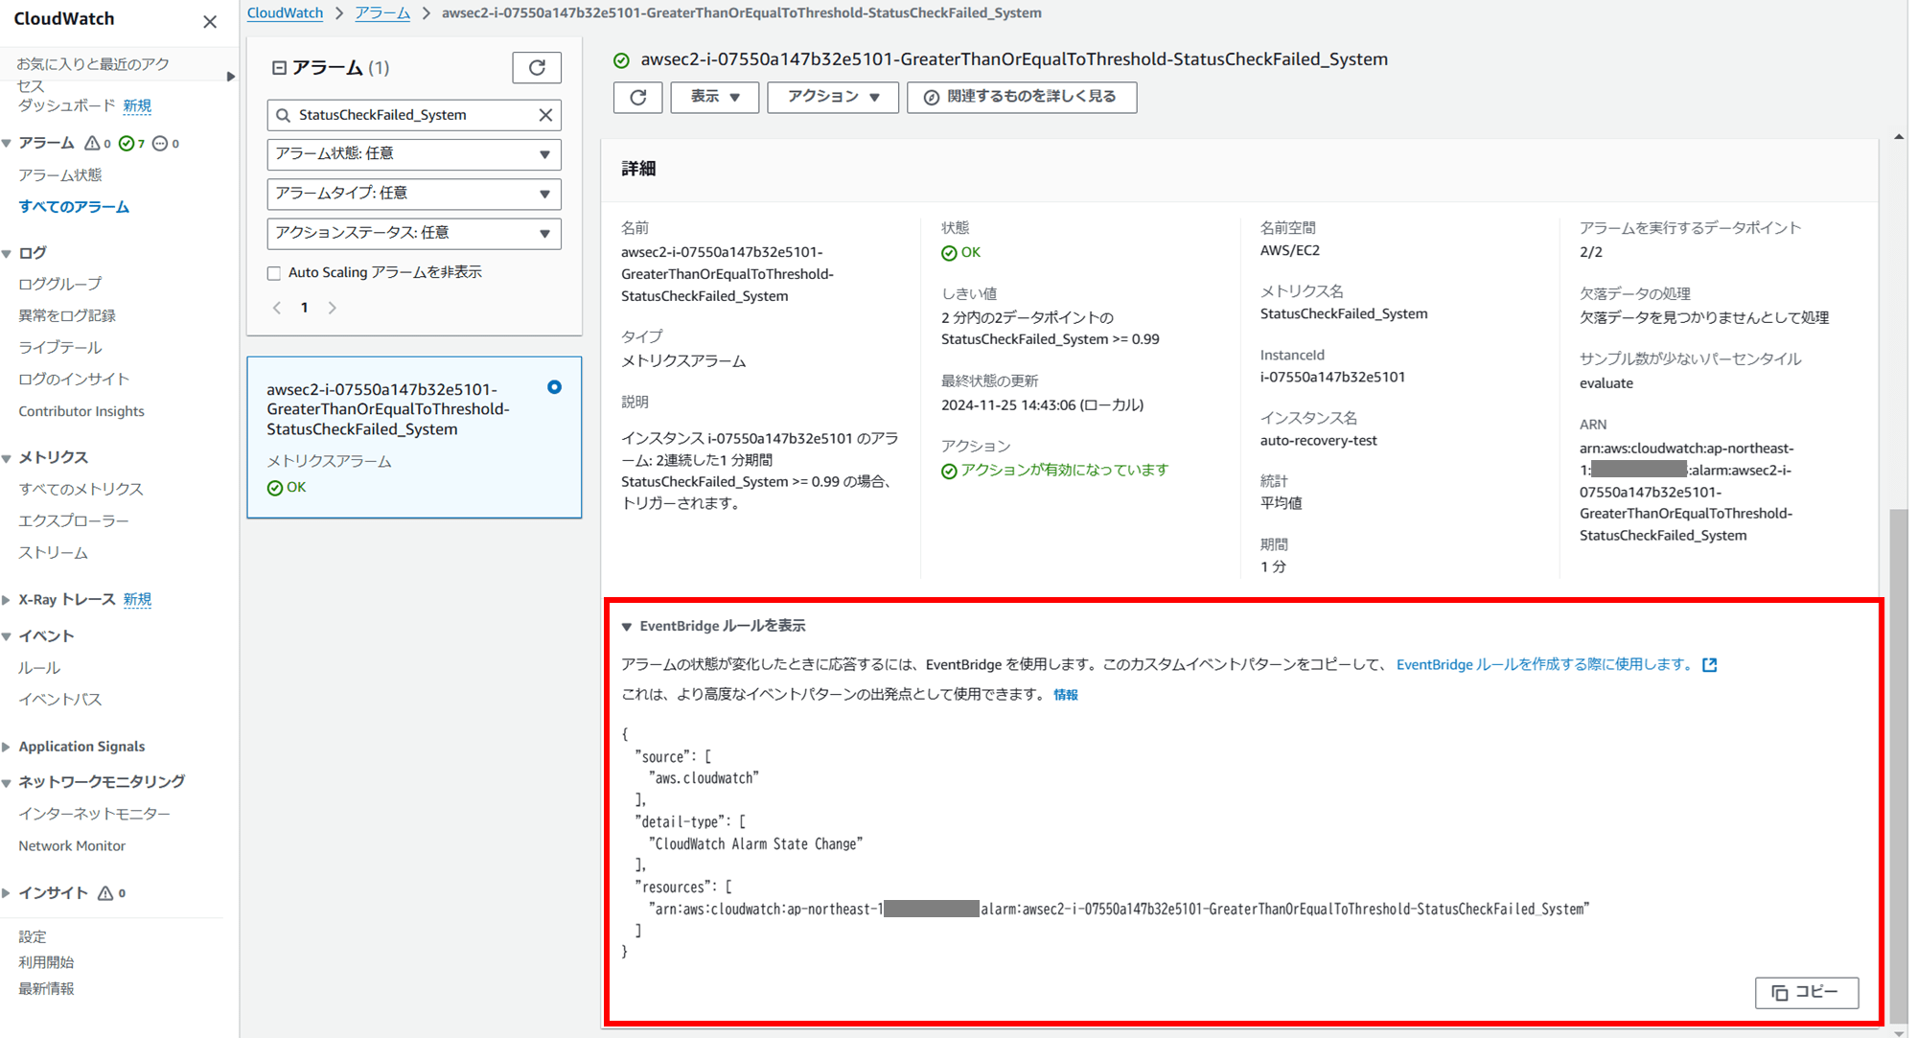Image resolution: width=1917 pixels, height=1038 pixels.
Task: Open EventBridge ルールを作成する際に使用します link
Action: [1545, 664]
